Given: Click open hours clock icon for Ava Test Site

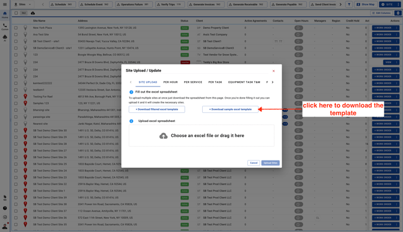Looking at the screenshot, I should [x=298, y=34].
